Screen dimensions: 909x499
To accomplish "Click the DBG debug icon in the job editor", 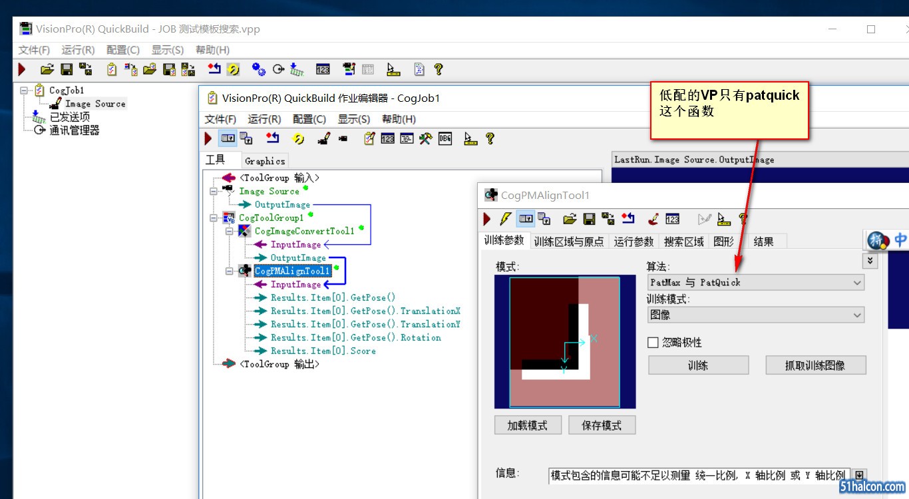I will tap(445, 138).
